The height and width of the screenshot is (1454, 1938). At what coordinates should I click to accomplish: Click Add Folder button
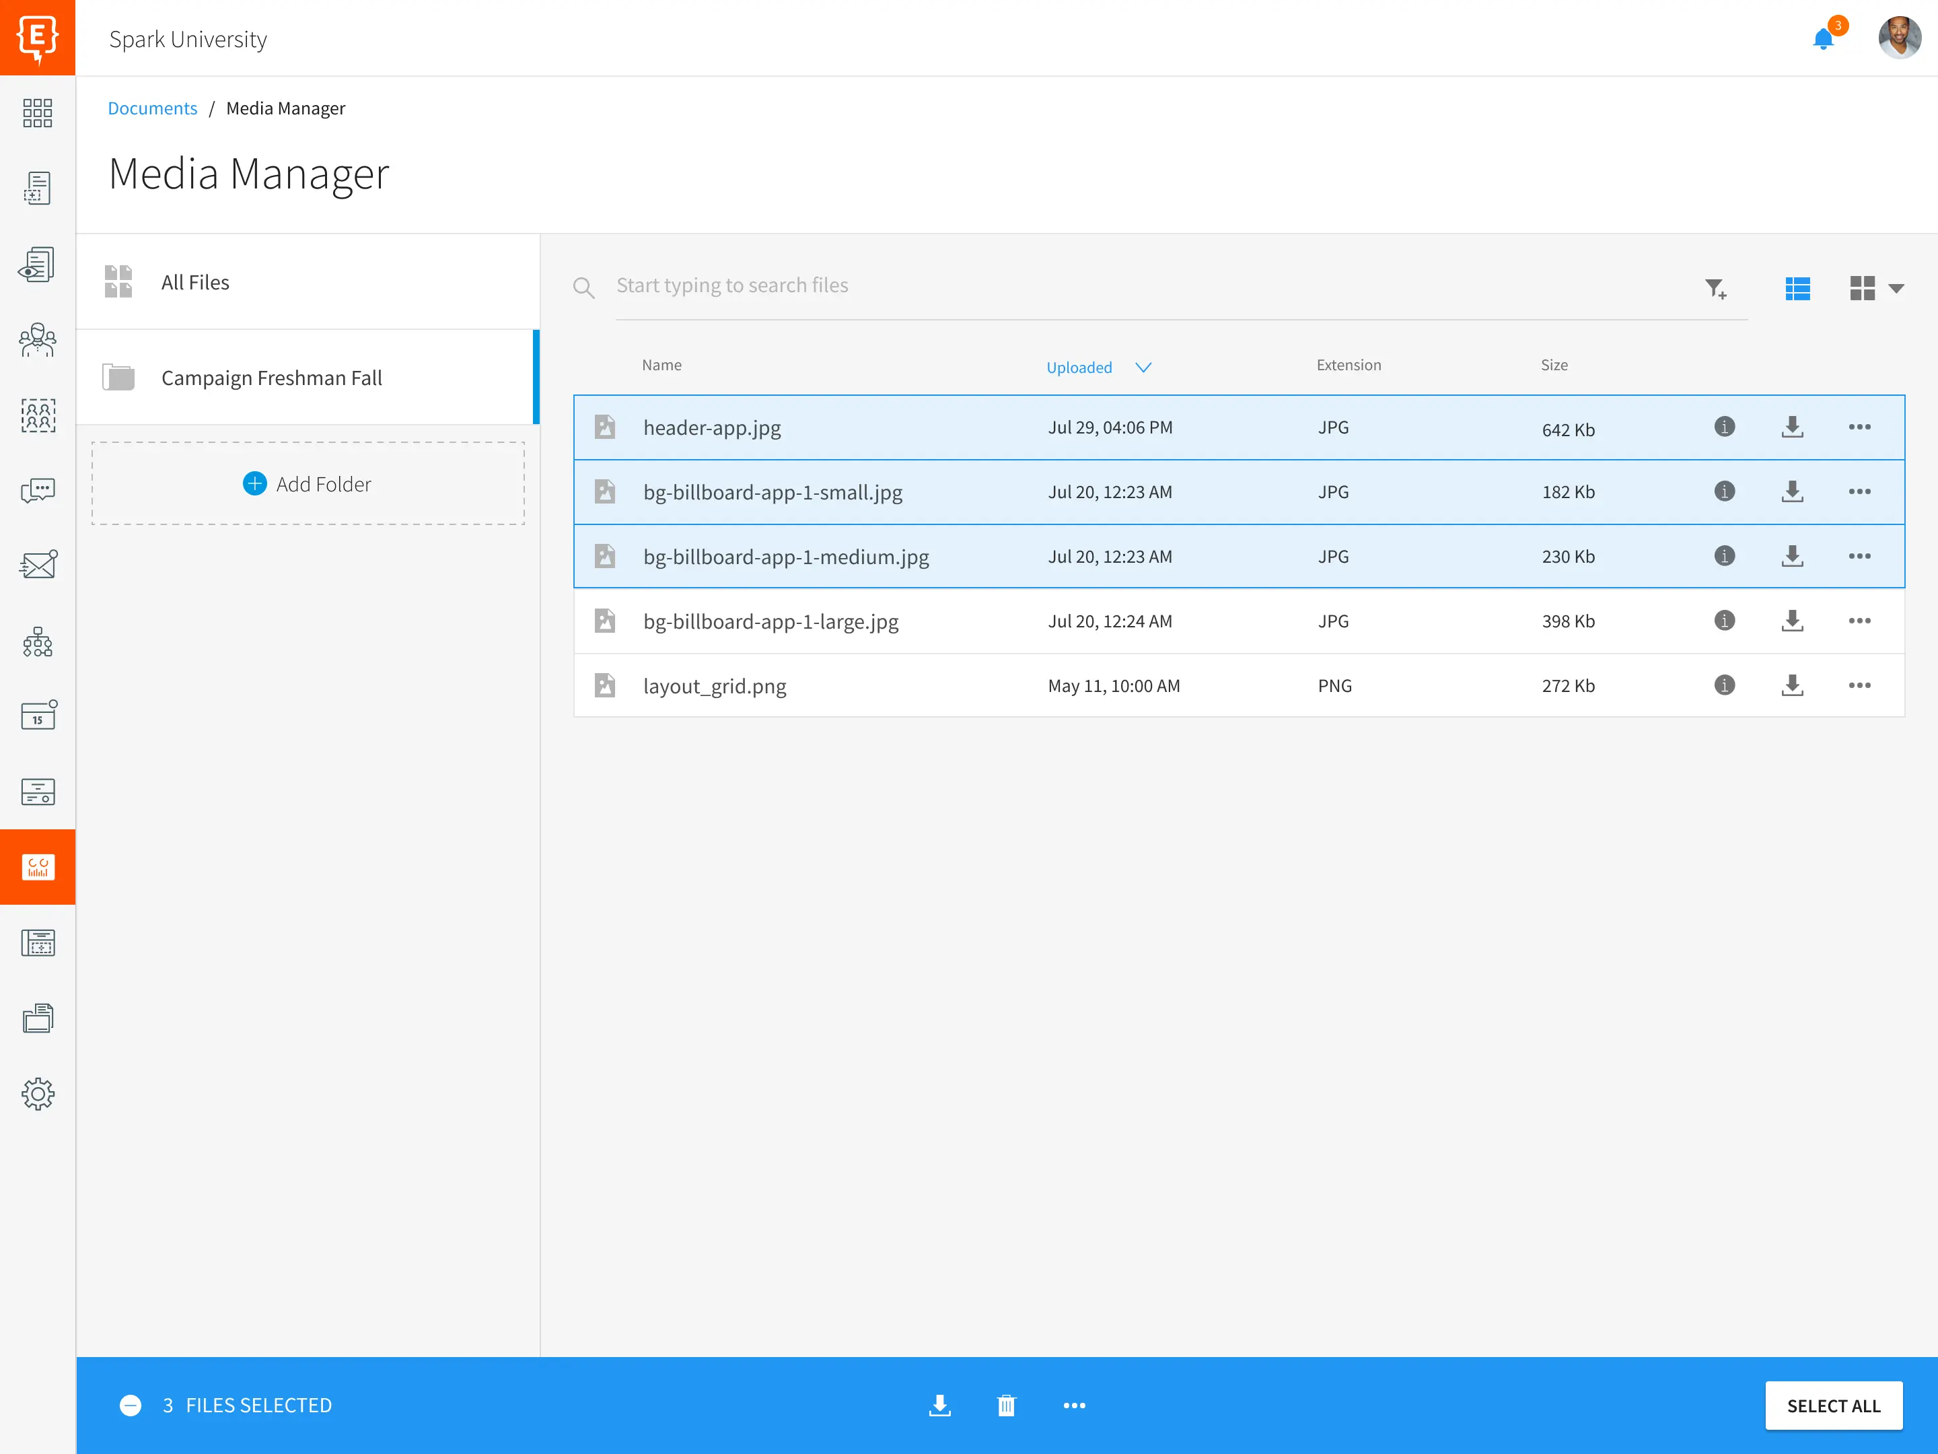pyautogui.click(x=308, y=484)
